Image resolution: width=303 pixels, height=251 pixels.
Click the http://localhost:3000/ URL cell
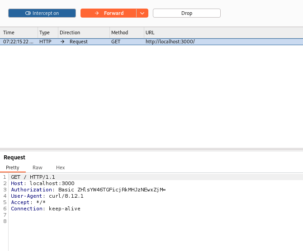click(170, 42)
